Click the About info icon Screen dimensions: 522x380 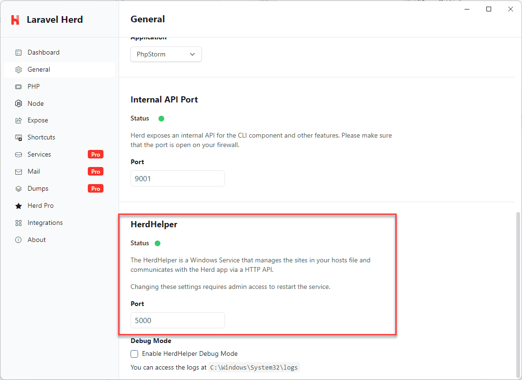click(19, 240)
